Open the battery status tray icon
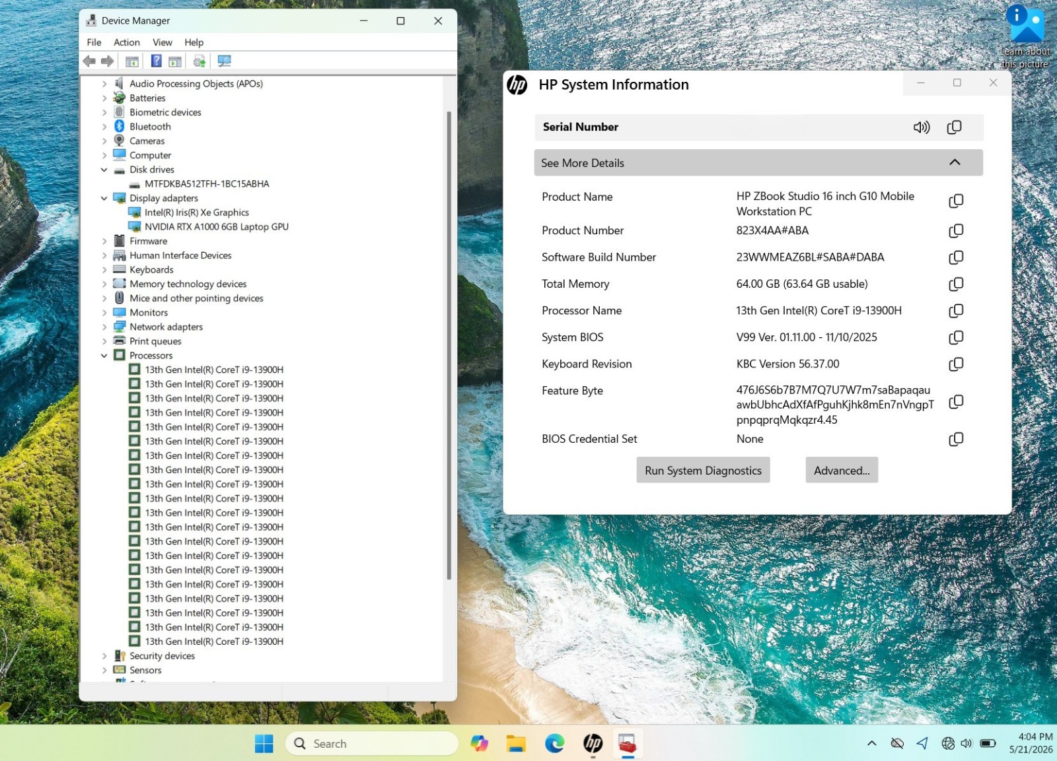 pyautogui.click(x=988, y=744)
